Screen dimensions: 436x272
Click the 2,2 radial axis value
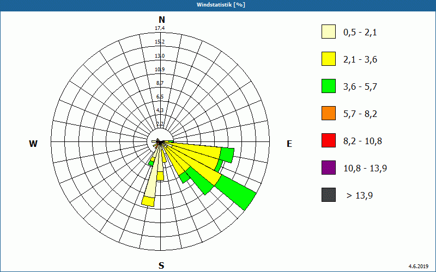point(160,124)
